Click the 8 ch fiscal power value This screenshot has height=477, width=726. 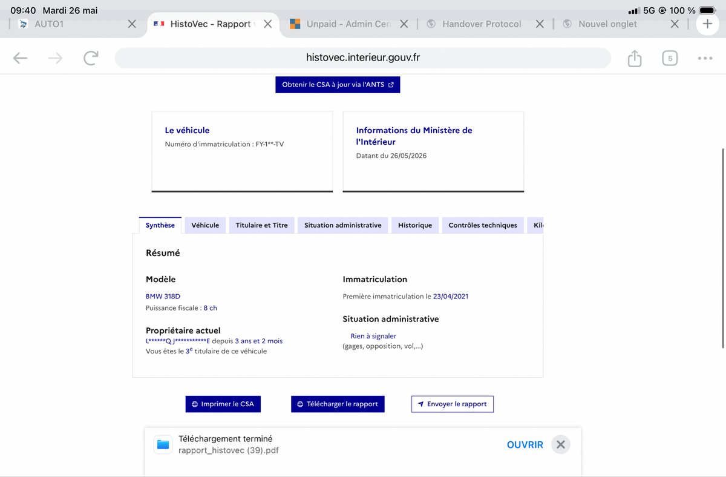210,308
